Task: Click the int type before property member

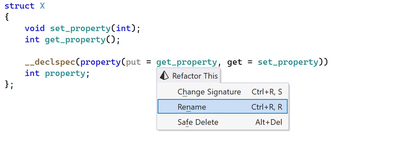Action: click(x=32, y=73)
